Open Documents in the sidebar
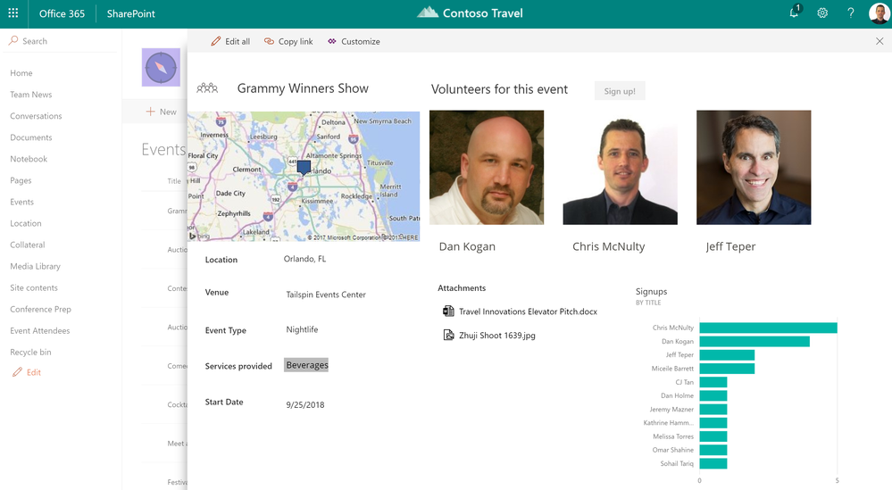Viewport: 892px width, 490px height. (x=30, y=137)
